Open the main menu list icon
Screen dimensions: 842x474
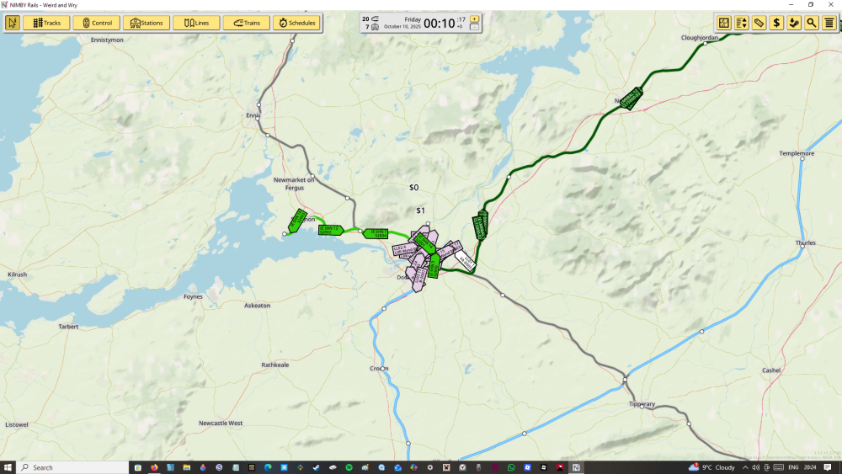coord(829,23)
